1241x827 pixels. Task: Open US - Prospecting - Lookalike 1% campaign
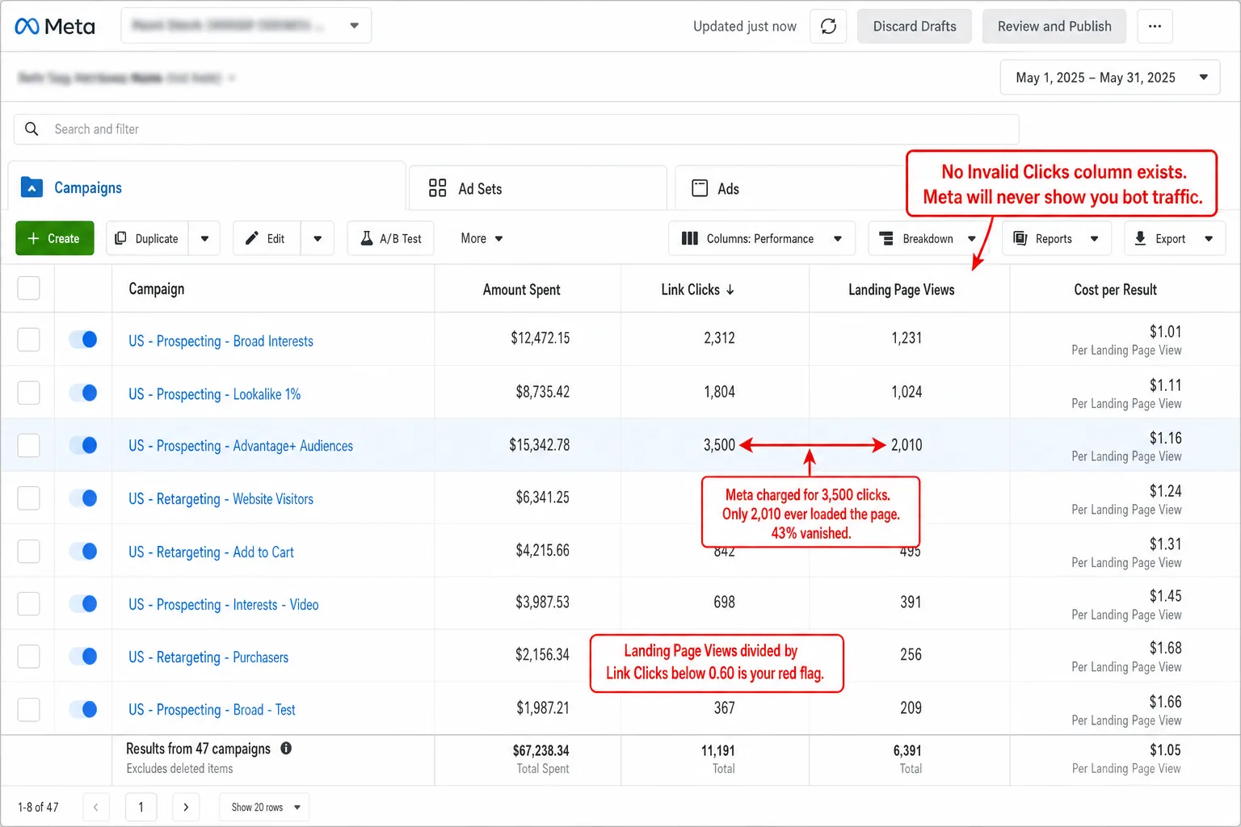click(214, 394)
